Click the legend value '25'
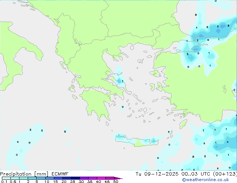The height and width of the screenshot is (183, 237). coord(73,182)
